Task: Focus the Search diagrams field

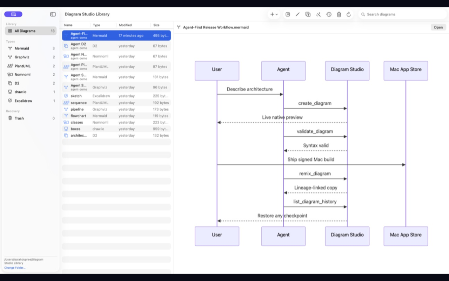Action: point(402,14)
